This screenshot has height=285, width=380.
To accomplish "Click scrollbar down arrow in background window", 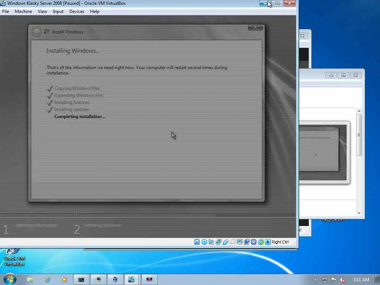I will pos(359,213).
